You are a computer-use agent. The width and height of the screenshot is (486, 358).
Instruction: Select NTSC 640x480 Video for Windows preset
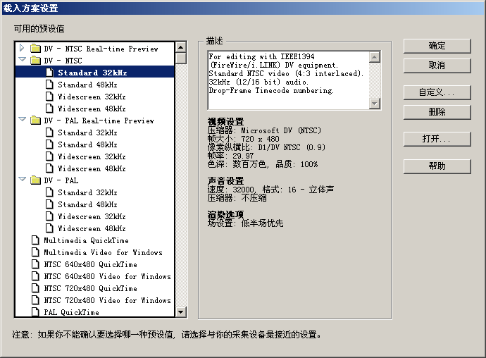click(107, 276)
